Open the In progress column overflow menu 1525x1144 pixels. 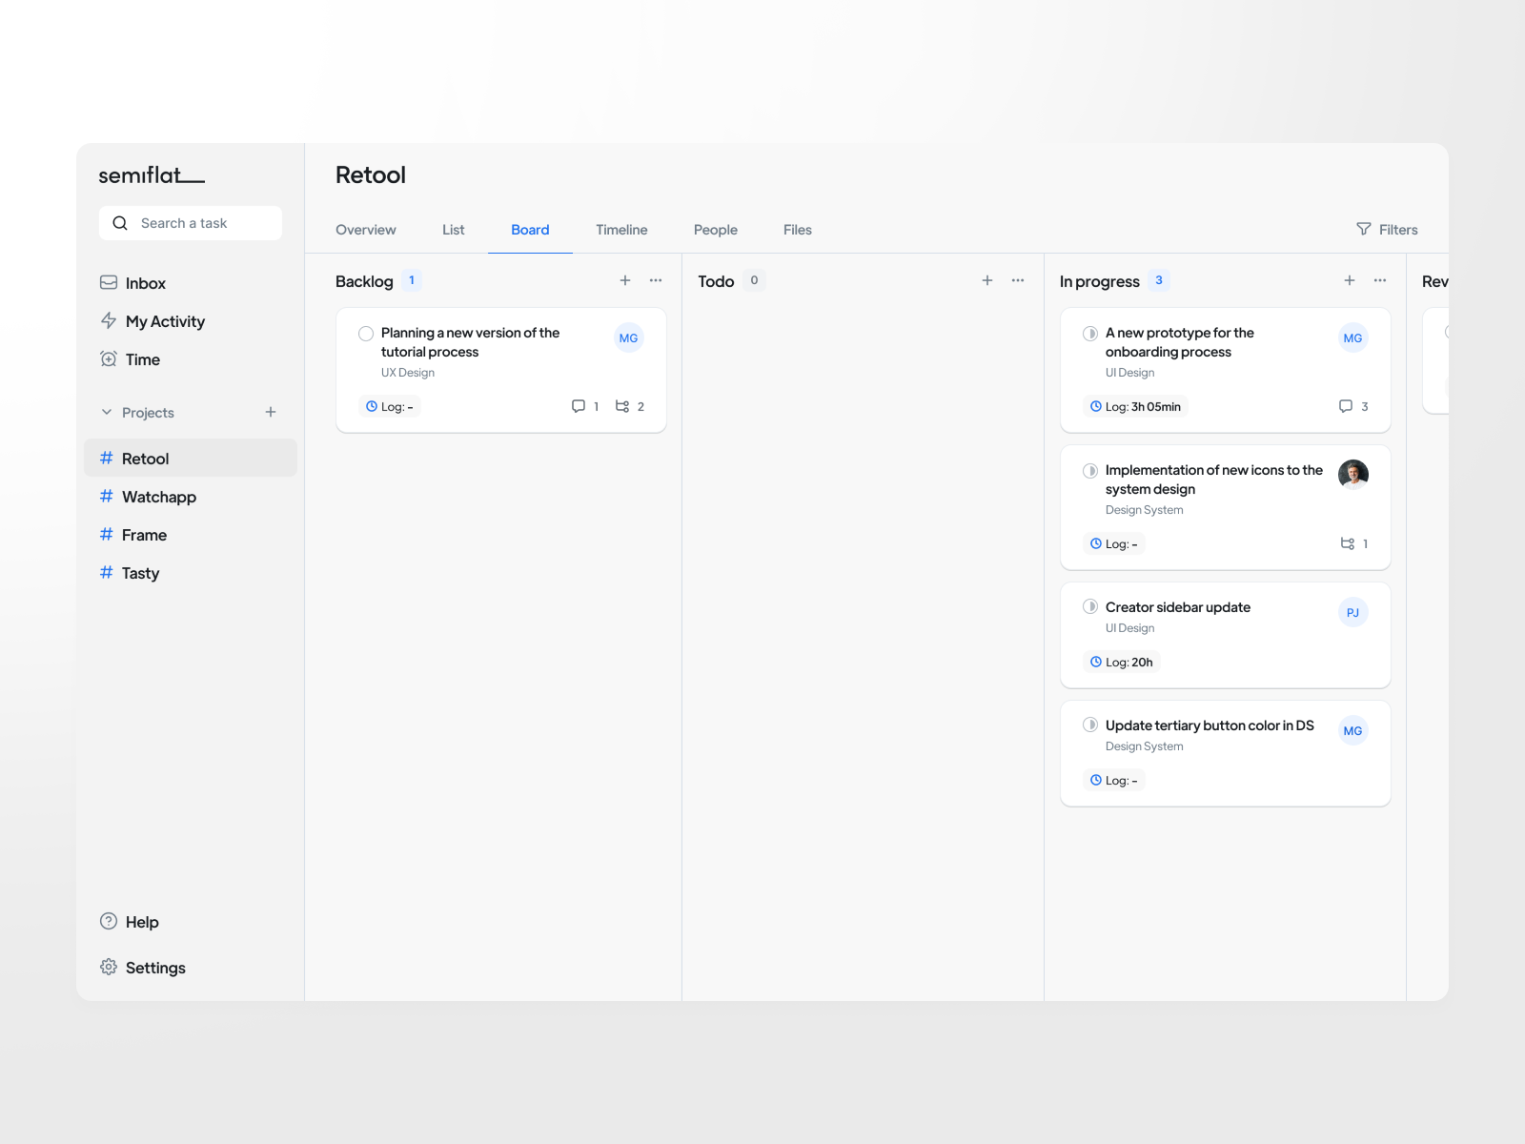tap(1380, 280)
